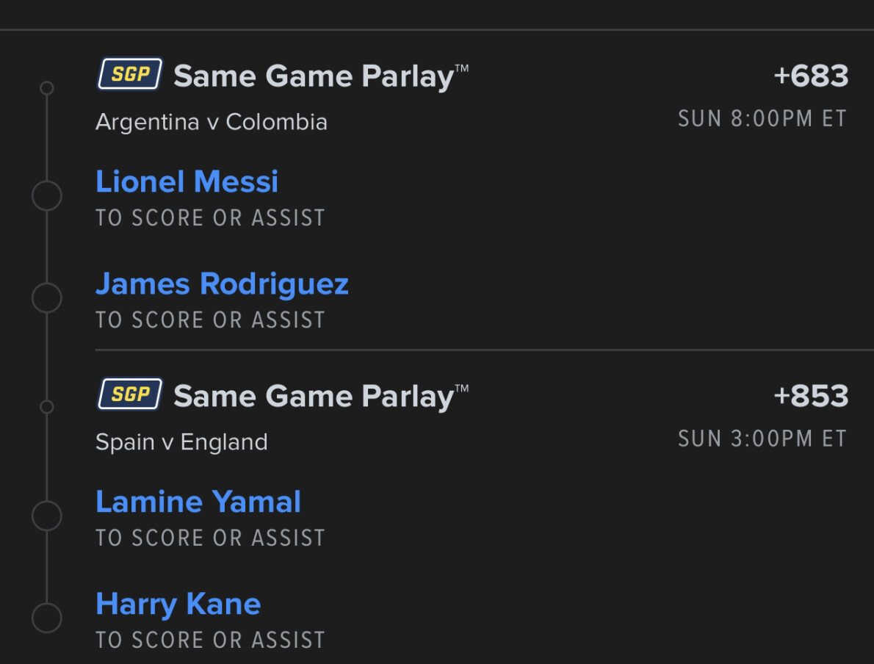874x664 pixels.
Task: Tap the Argentina v Colombia matchup text
Action: [212, 122]
